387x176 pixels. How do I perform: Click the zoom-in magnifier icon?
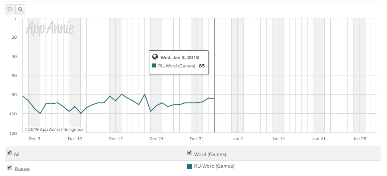point(20,9)
